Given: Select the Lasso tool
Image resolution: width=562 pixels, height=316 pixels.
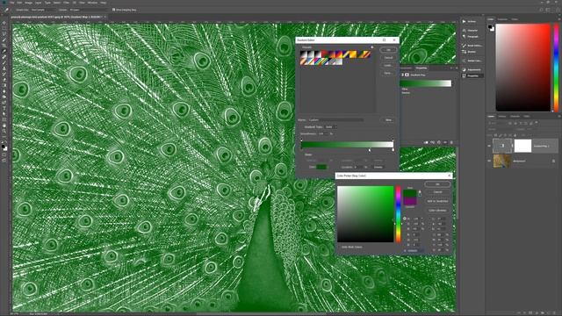Looking at the screenshot, I should point(4,33).
